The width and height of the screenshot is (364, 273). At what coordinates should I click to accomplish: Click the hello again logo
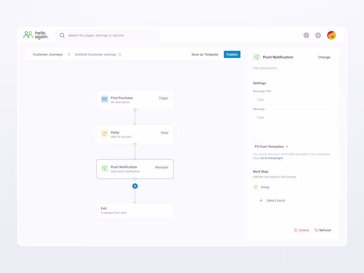36,35
